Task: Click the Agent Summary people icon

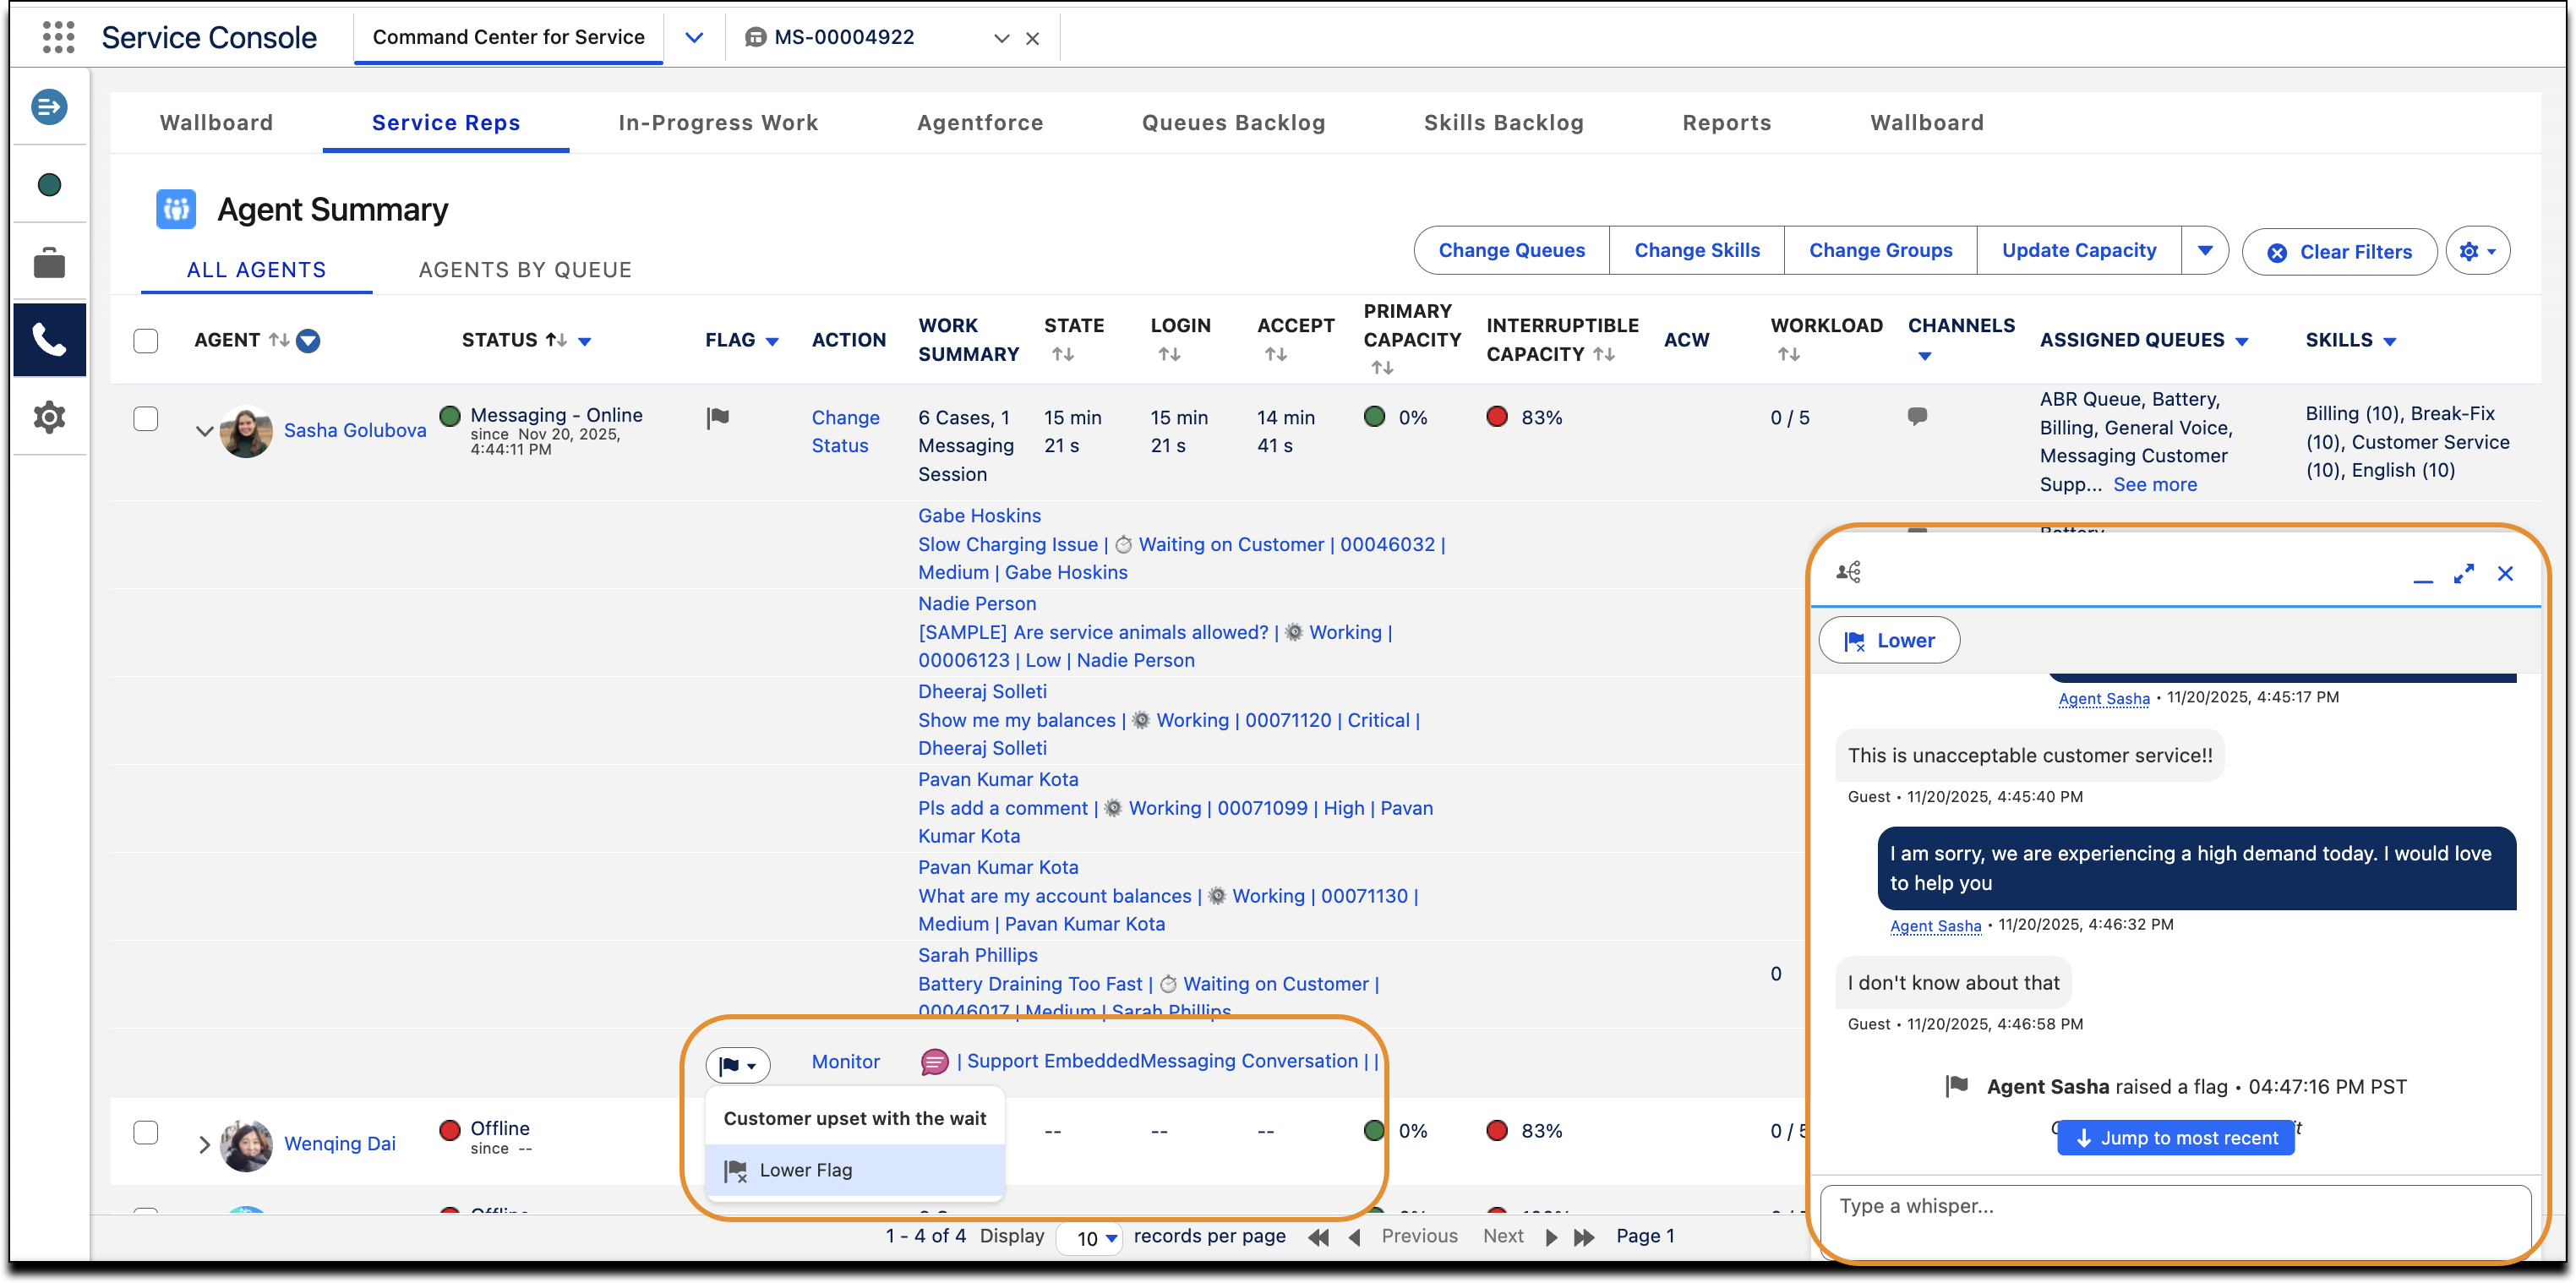Action: click(x=176, y=209)
